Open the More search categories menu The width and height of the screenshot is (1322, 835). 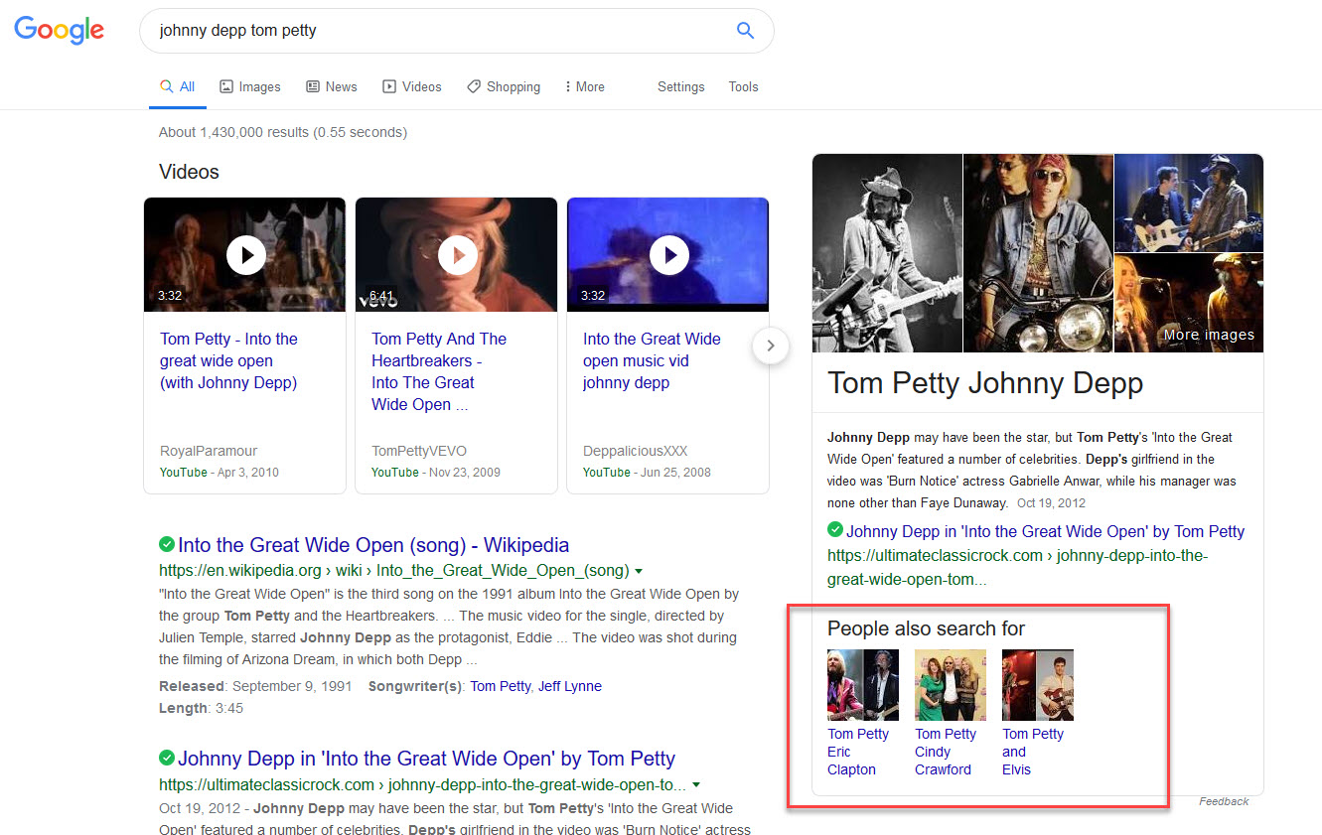[x=584, y=87]
